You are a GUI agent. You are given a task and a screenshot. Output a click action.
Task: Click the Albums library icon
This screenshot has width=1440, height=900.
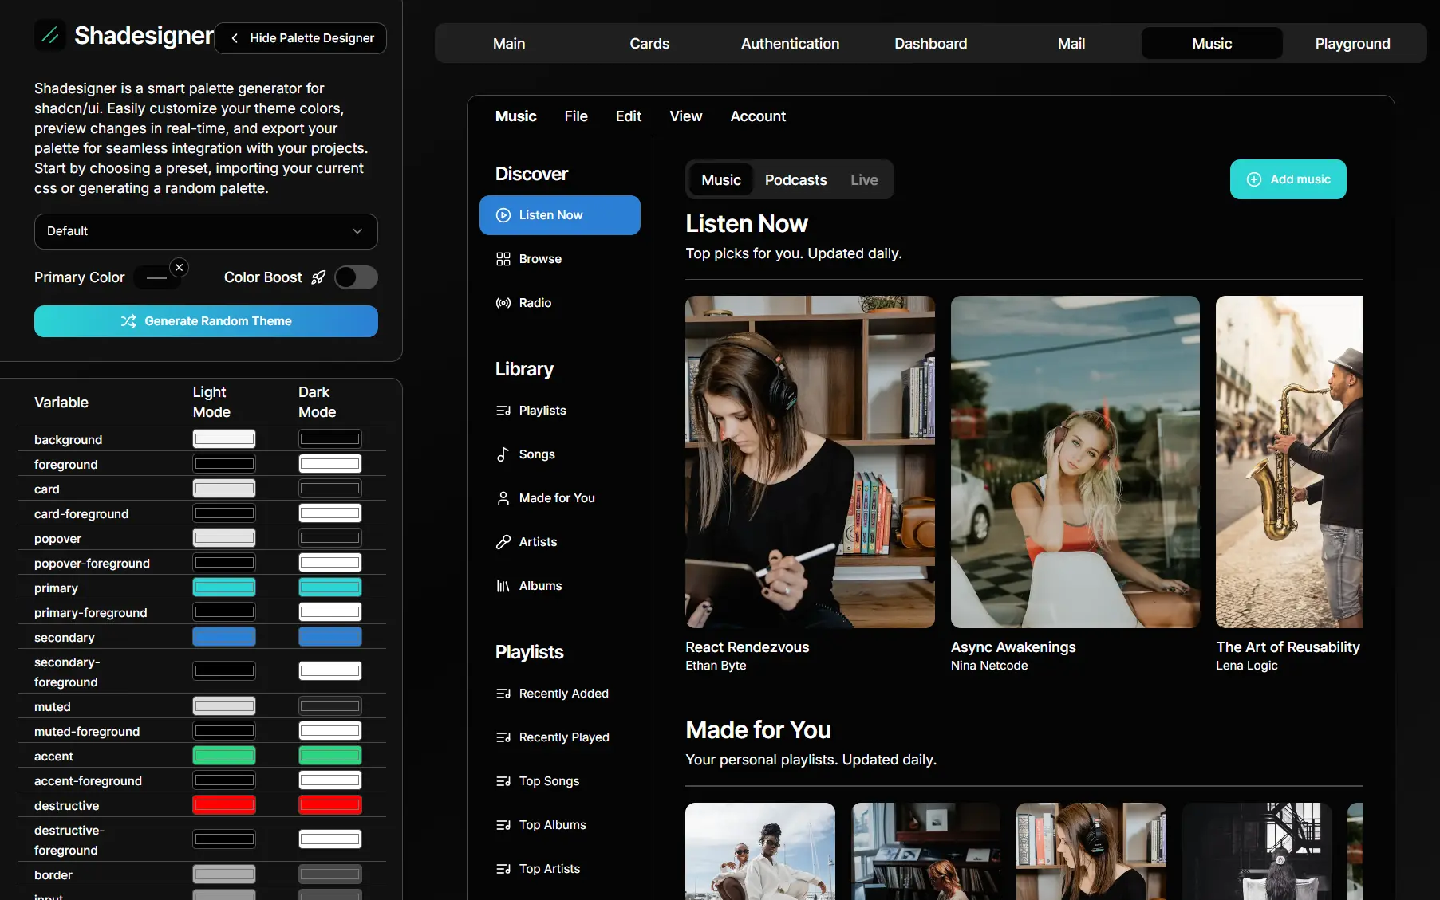click(x=503, y=586)
